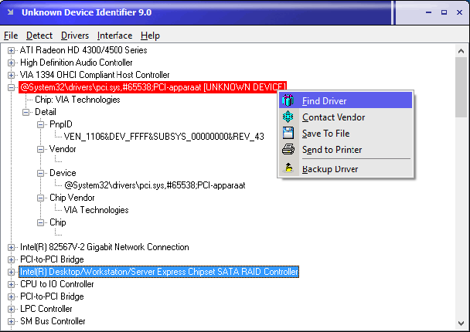
Task: Select VIA 1394 OHCI Compliant Host Controller
Action: click(95, 75)
